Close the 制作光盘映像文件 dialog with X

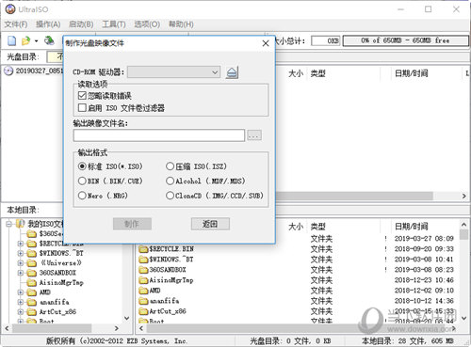click(x=266, y=43)
